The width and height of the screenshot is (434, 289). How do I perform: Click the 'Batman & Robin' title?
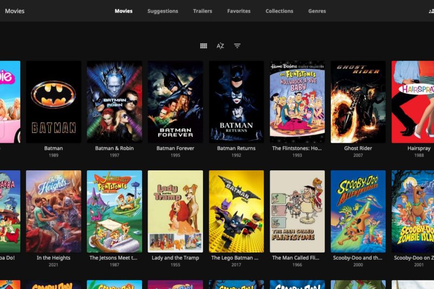(114, 148)
